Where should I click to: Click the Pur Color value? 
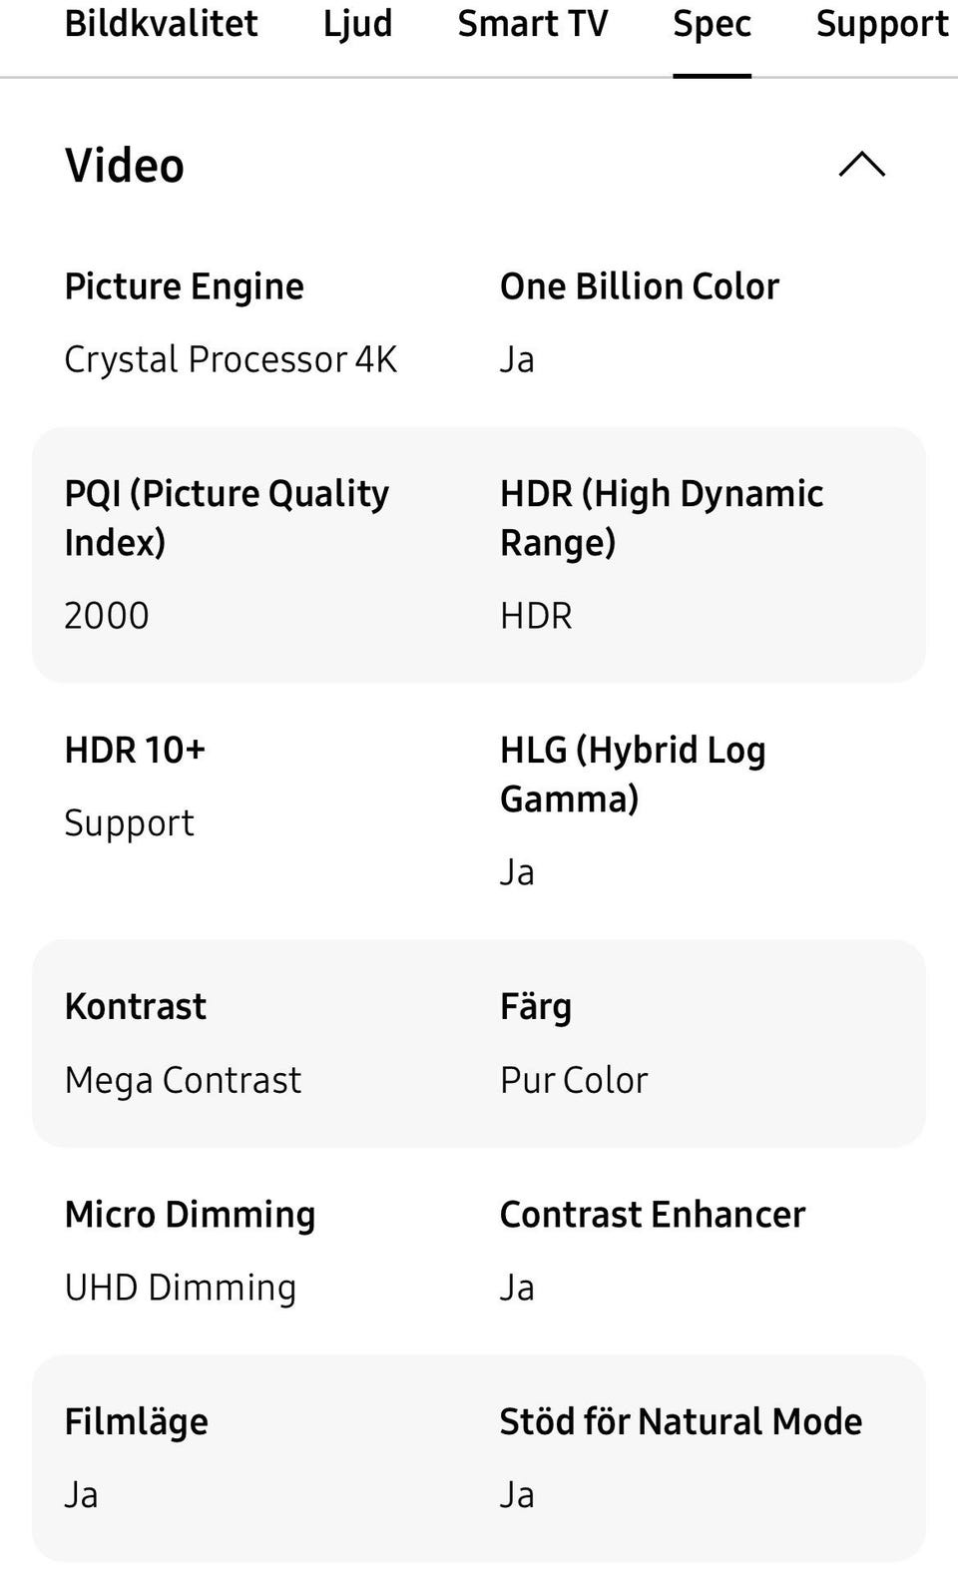pyautogui.click(x=574, y=1080)
